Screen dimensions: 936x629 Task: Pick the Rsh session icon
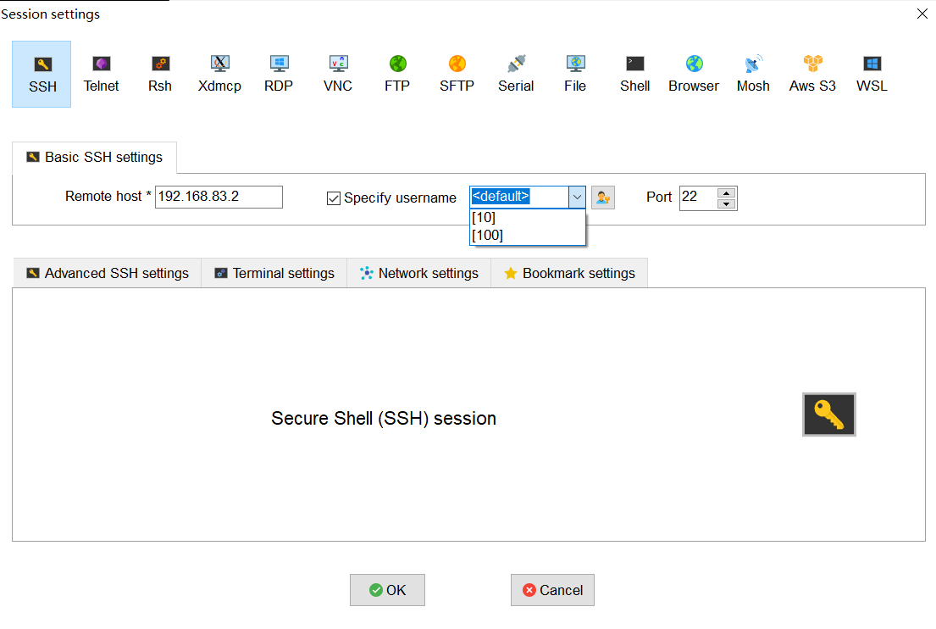[160, 74]
